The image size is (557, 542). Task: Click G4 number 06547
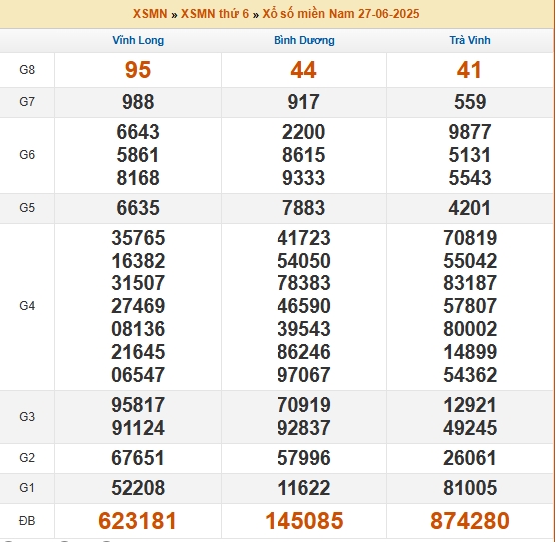coord(138,375)
